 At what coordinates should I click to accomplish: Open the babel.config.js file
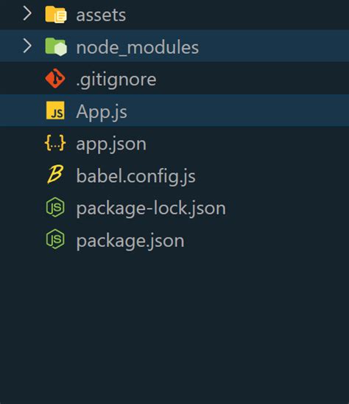136,176
